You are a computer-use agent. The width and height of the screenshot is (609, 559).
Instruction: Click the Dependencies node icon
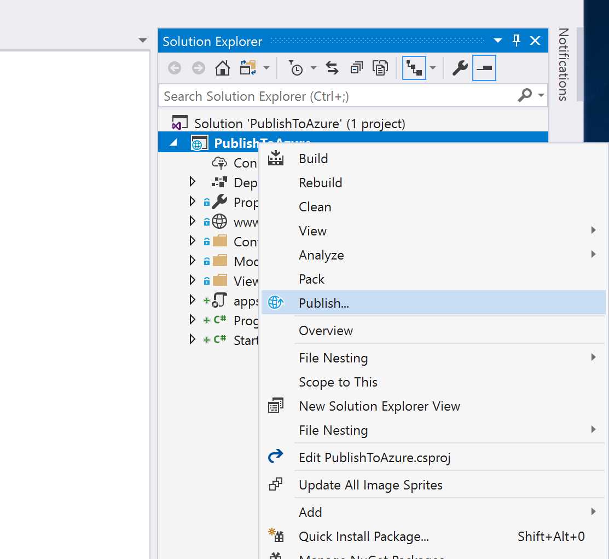pos(219,182)
